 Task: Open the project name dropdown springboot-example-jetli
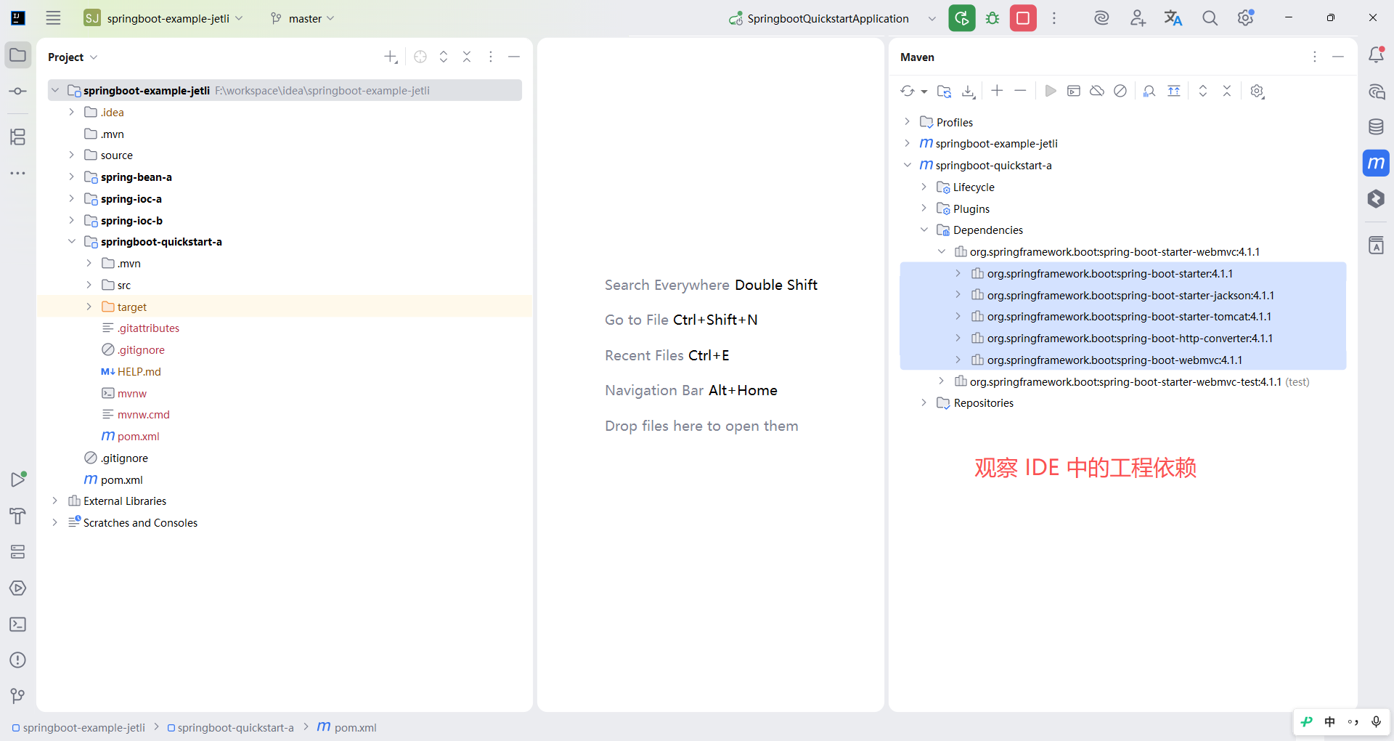coord(164,18)
